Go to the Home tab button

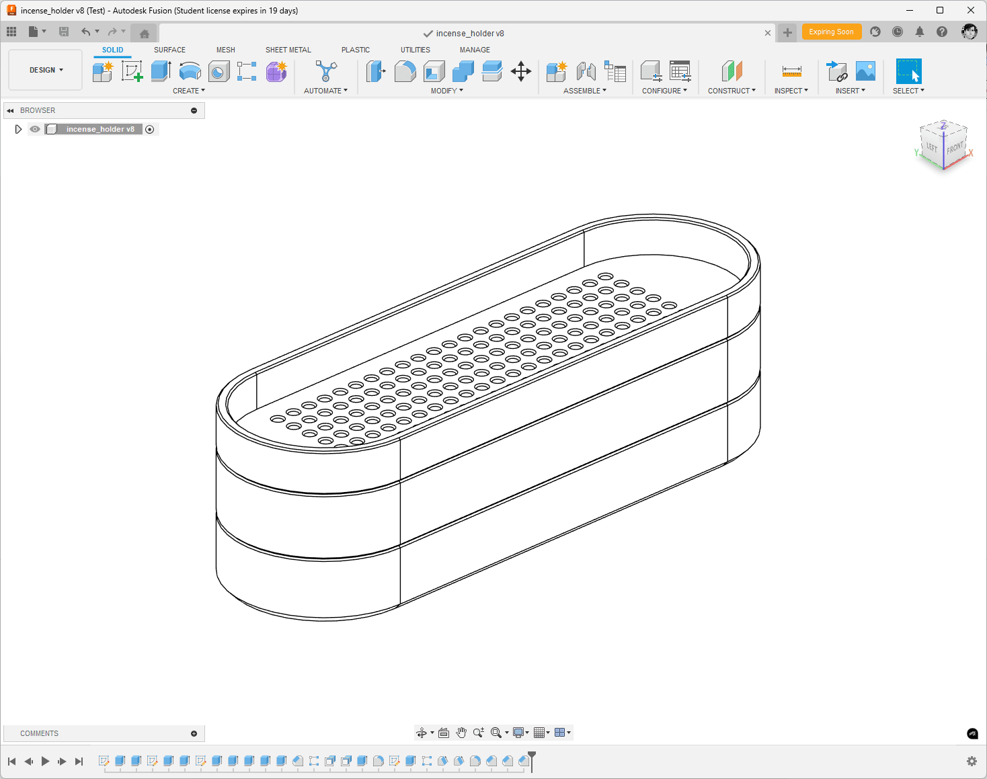tap(144, 34)
